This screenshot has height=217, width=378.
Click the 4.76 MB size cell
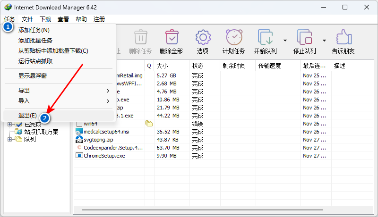[x=166, y=92]
